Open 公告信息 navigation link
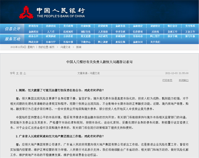Viewport: 199px width, 158px height. coord(68,36)
